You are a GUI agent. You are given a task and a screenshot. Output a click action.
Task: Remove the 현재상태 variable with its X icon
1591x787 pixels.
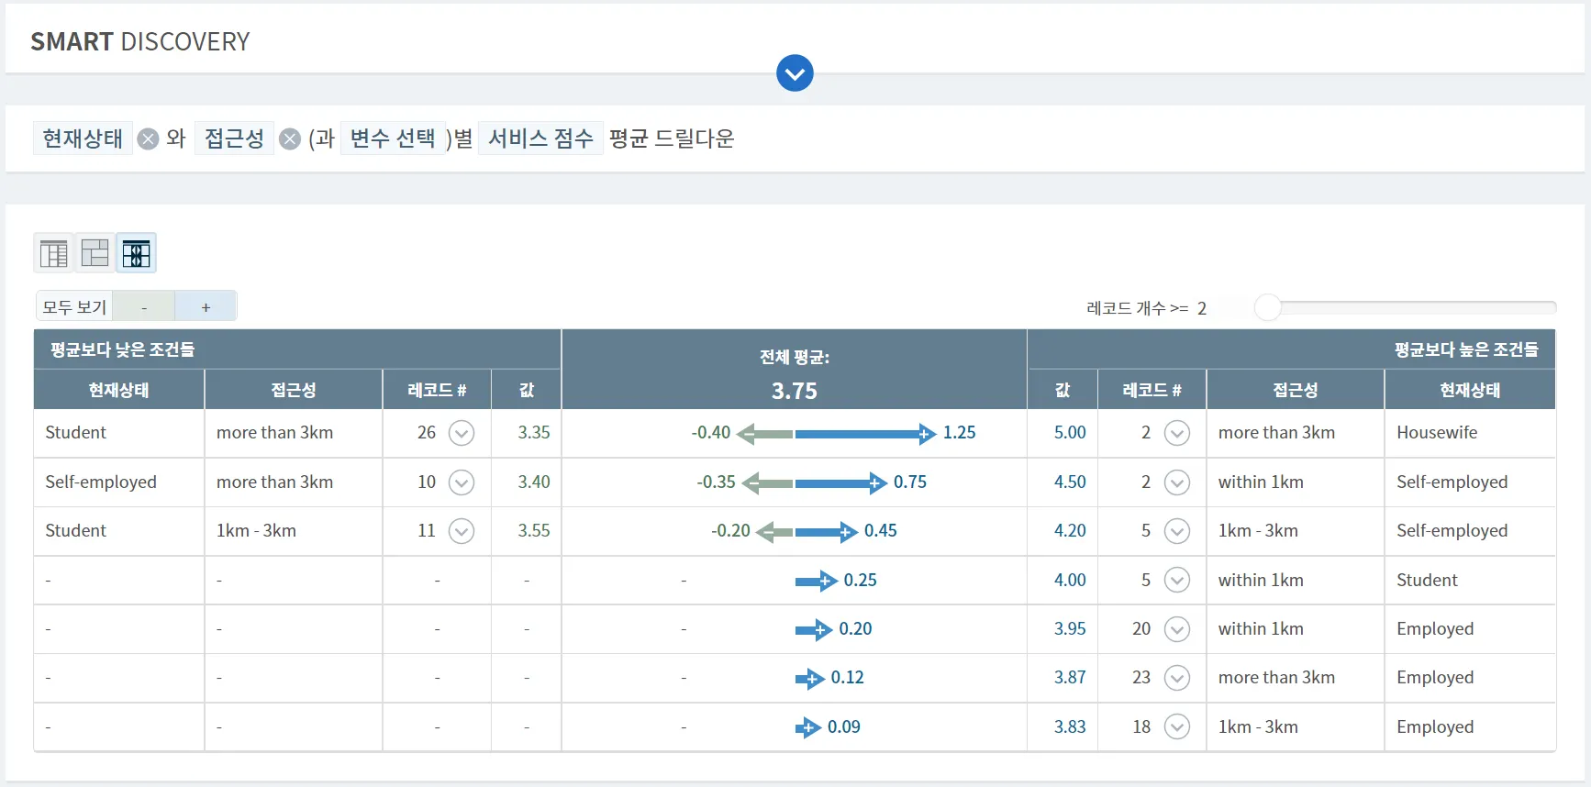(148, 139)
